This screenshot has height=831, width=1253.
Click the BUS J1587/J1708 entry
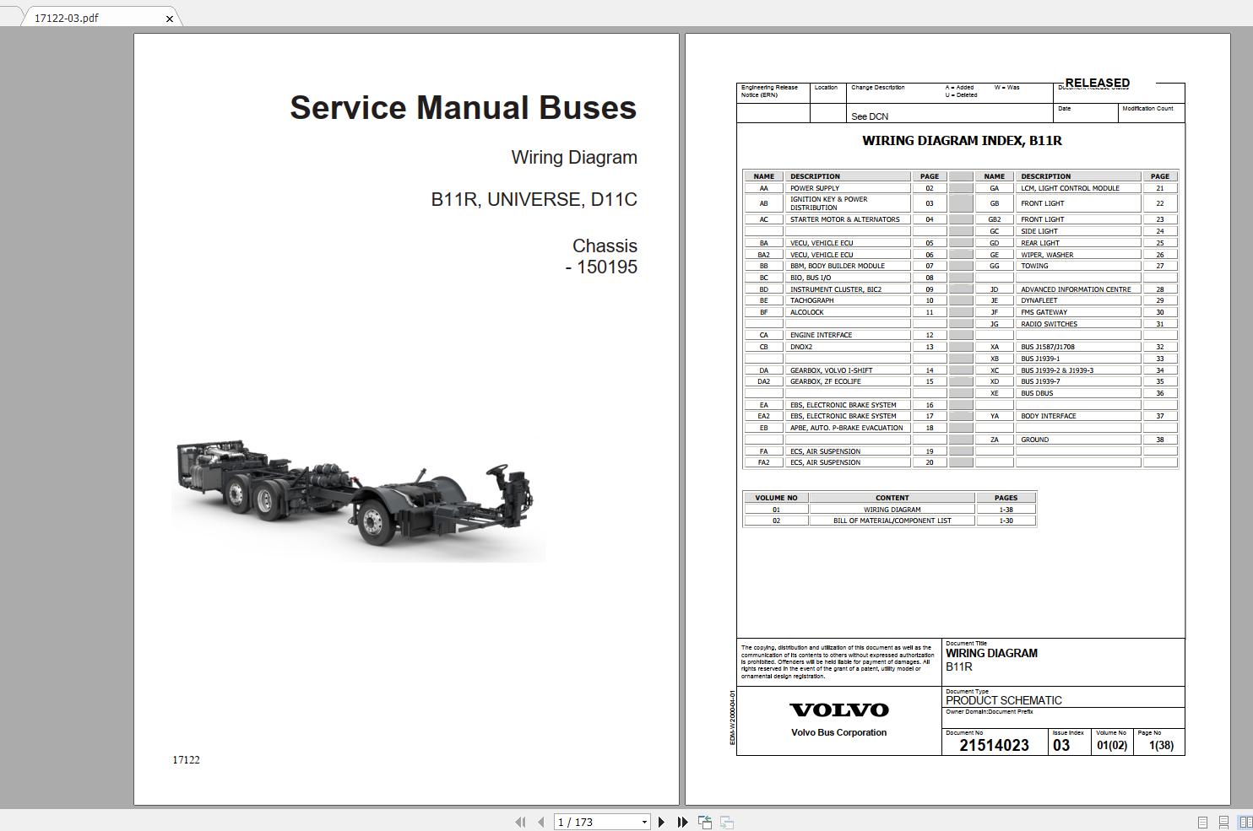pyautogui.click(x=1078, y=347)
